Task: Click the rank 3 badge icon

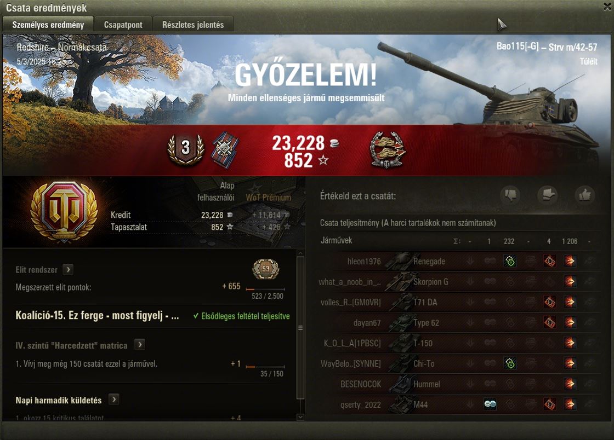Action: tap(186, 148)
